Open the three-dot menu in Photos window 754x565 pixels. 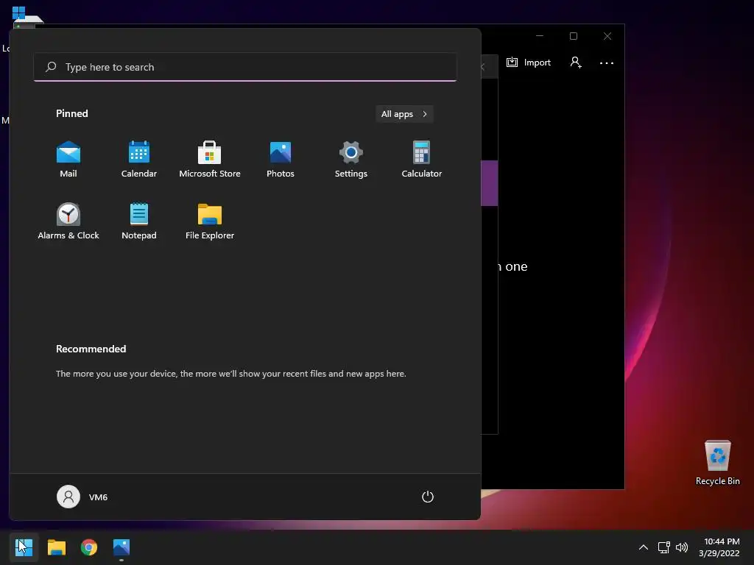coord(607,63)
